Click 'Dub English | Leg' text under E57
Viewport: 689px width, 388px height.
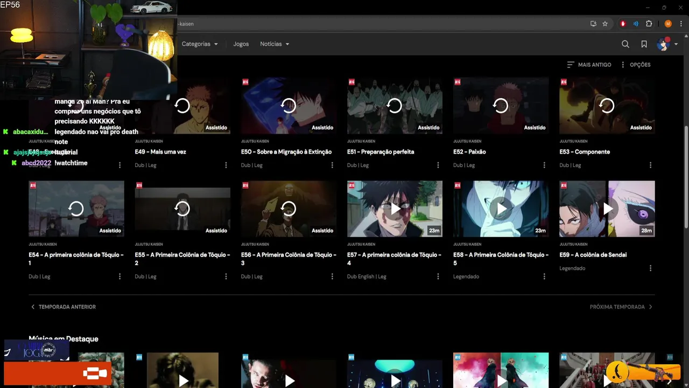click(x=367, y=276)
